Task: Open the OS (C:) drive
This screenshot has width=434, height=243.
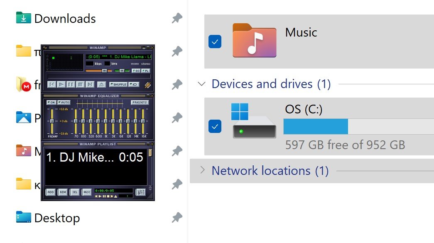Action: pyautogui.click(x=319, y=126)
